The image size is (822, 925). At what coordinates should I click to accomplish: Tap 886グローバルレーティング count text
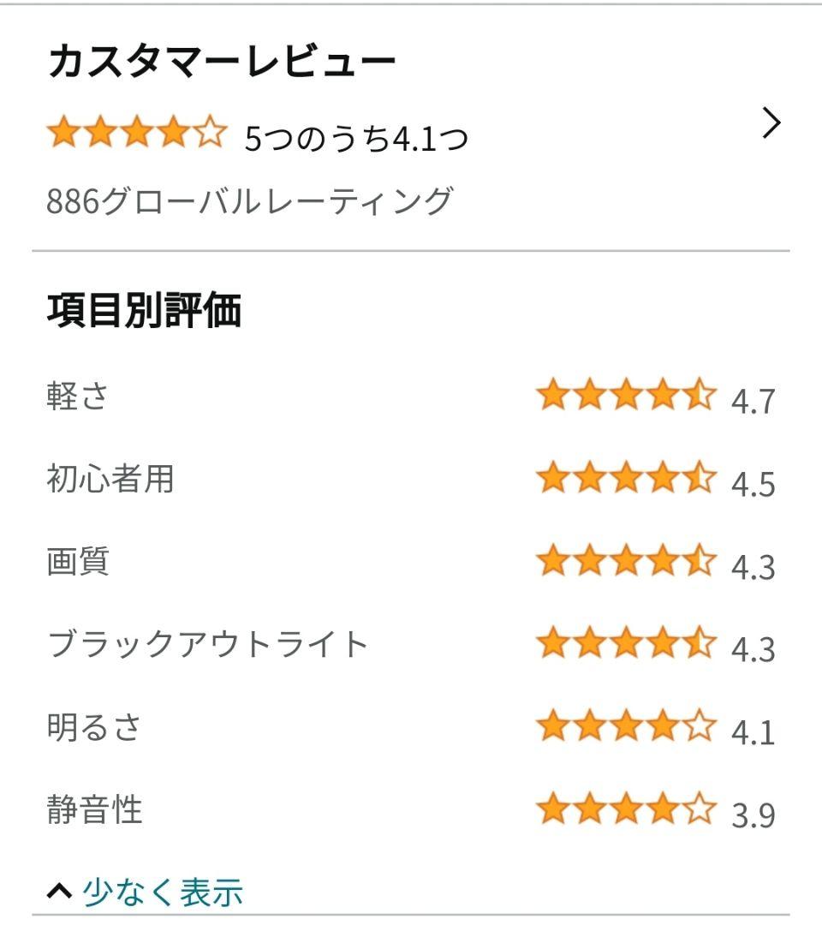click(249, 202)
